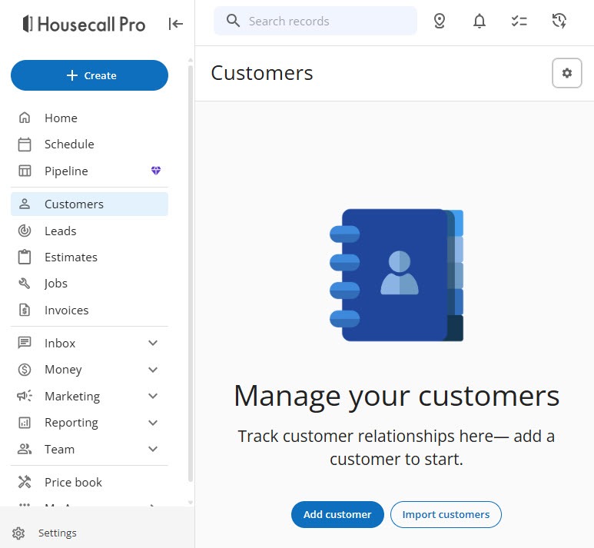Open Customers page settings gear button
594x548 pixels.
567,73
